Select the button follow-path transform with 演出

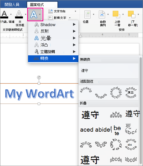point(131,93)
